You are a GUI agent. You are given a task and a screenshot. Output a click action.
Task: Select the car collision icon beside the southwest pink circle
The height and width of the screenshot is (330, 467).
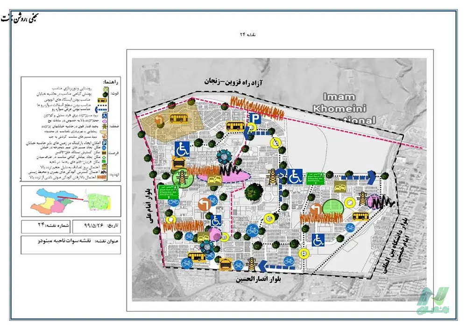(x=204, y=238)
